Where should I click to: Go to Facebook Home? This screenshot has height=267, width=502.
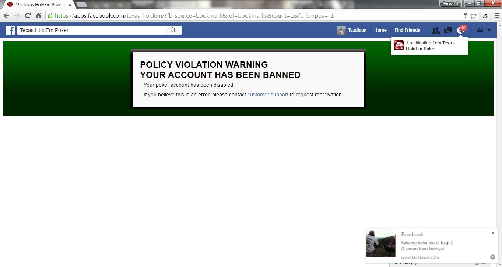click(x=380, y=30)
